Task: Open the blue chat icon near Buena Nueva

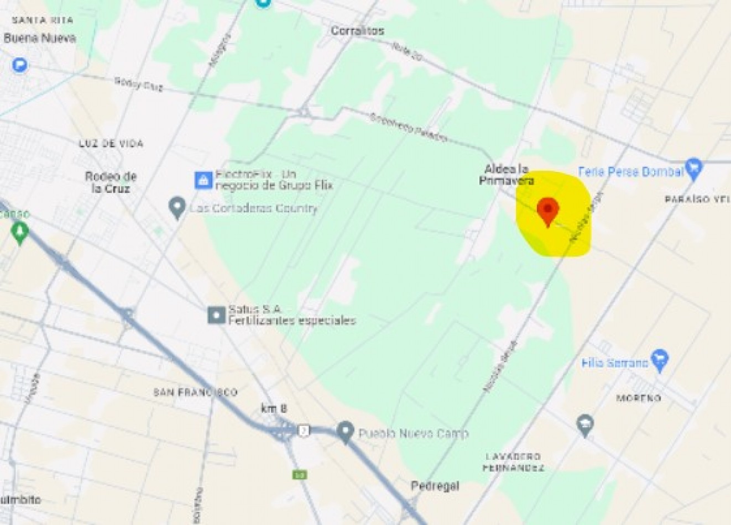Action: click(20, 65)
